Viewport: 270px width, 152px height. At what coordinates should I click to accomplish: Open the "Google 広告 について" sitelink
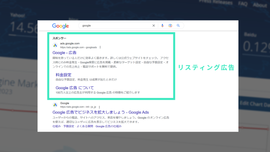(x=75, y=88)
